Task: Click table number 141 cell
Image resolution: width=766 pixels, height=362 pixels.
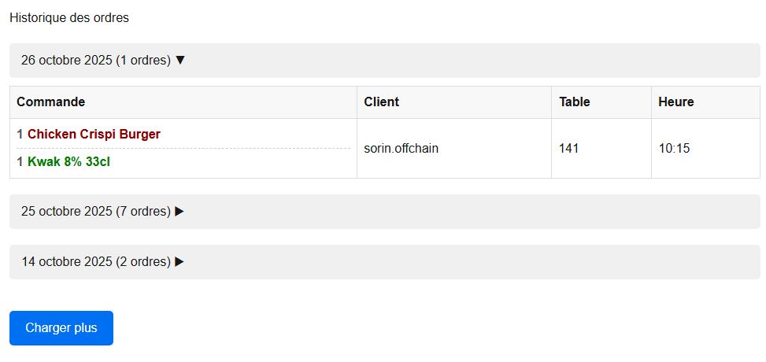Action: pos(569,149)
